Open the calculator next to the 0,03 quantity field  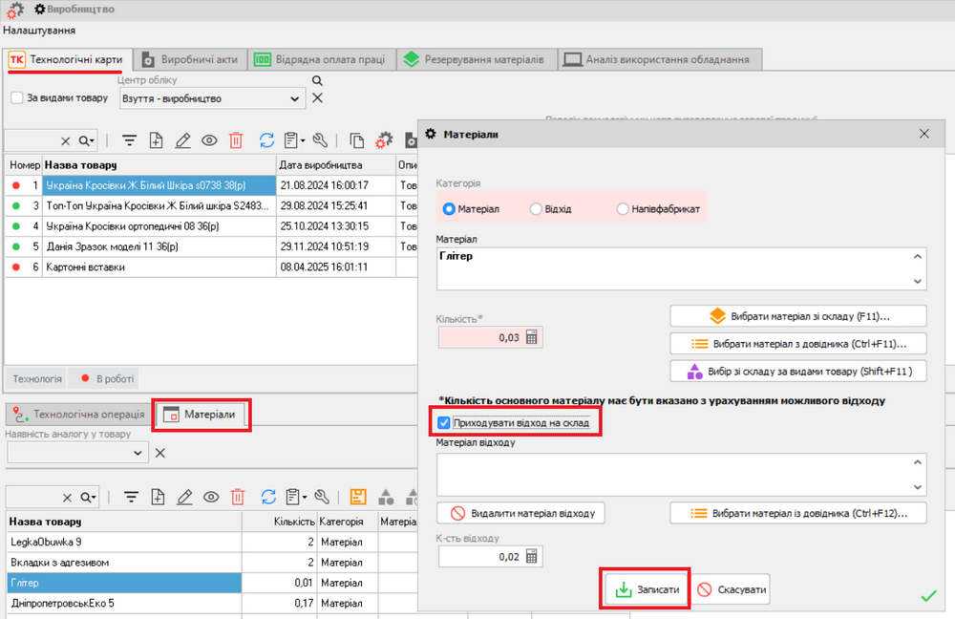[533, 337]
